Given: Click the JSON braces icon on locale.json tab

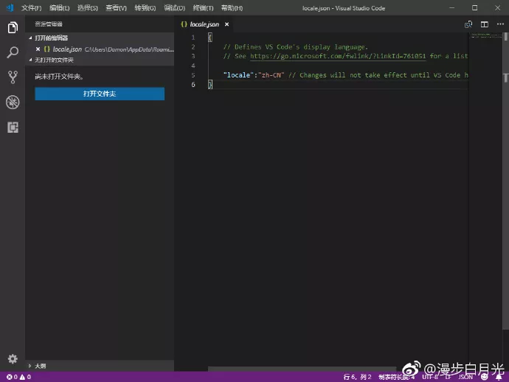Looking at the screenshot, I should point(184,24).
